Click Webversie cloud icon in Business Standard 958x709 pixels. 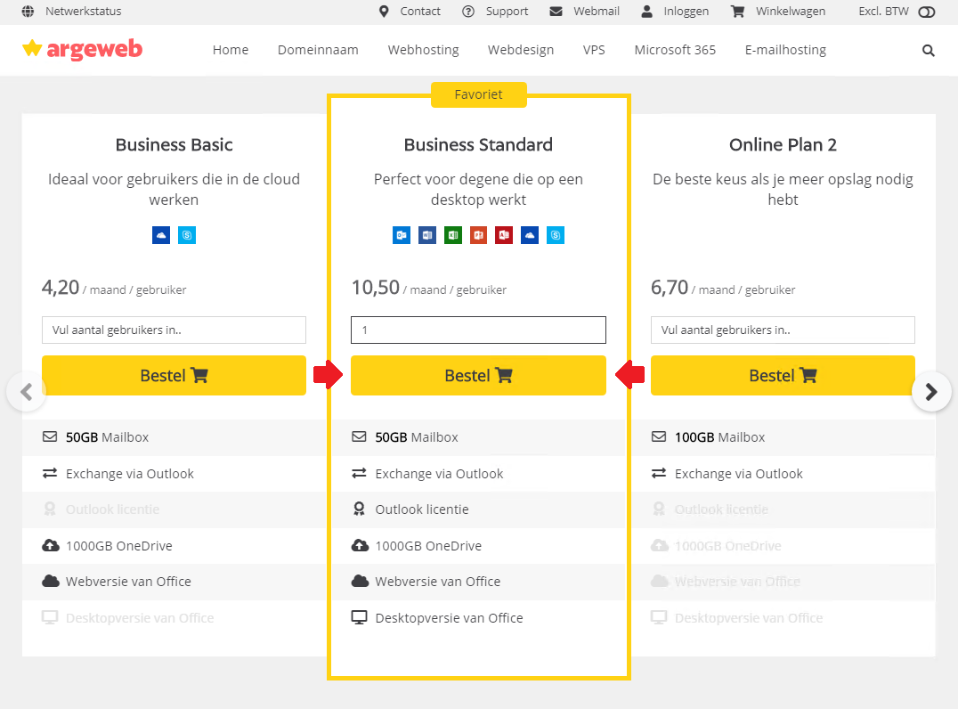coord(360,582)
